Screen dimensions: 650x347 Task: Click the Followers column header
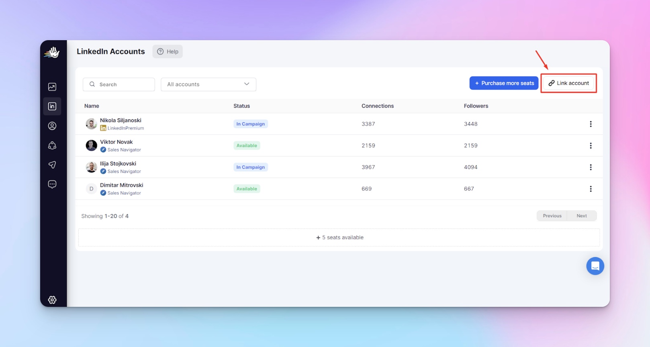[x=476, y=106]
